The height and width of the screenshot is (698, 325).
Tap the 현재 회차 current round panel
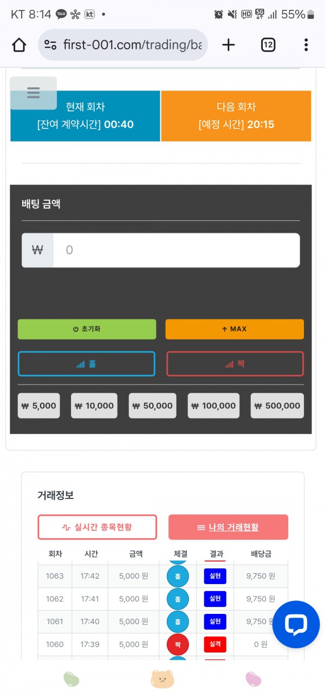pos(85,116)
